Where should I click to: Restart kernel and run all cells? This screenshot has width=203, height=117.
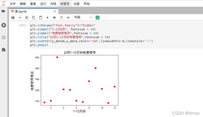pos(68,18)
